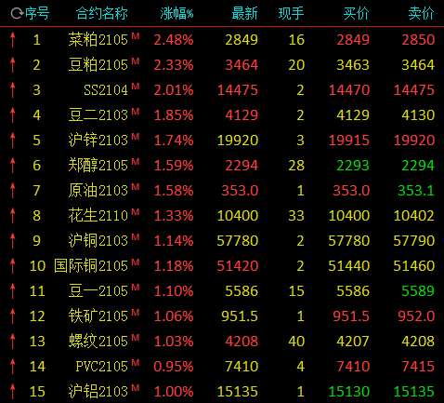The width and height of the screenshot is (444, 403).
Task: Click the green ask price 353.1
Action: click(x=416, y=191)
